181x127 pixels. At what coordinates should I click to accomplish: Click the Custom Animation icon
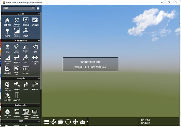(17, 22)
